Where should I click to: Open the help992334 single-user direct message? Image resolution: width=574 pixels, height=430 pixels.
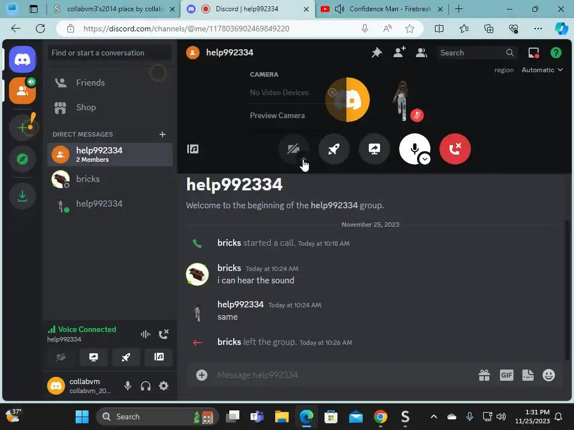110,204
